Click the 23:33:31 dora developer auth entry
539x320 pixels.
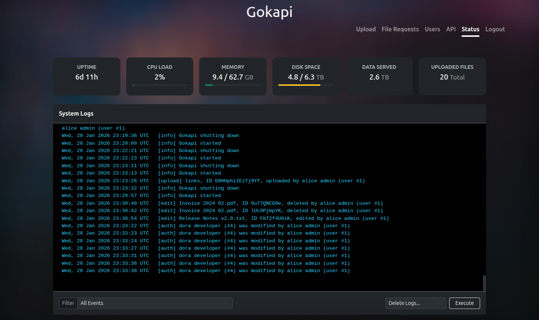tap(206, 256)
